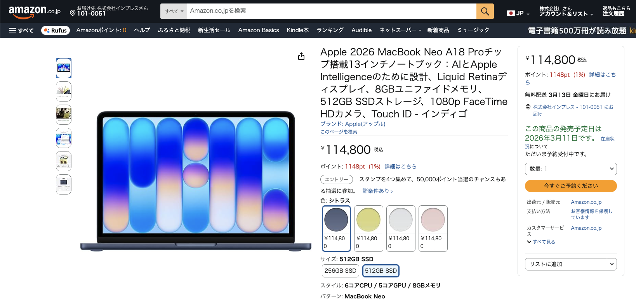Click the location pin beside 株式会社インプレス address
The image size is (636, 303).
528,107
